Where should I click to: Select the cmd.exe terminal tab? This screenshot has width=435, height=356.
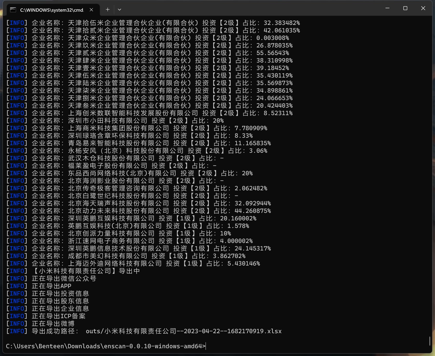(x=53, y=10)
